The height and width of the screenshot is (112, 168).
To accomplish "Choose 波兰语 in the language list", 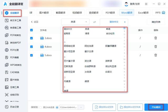I will pyautogui.click(x=88, y=61).
